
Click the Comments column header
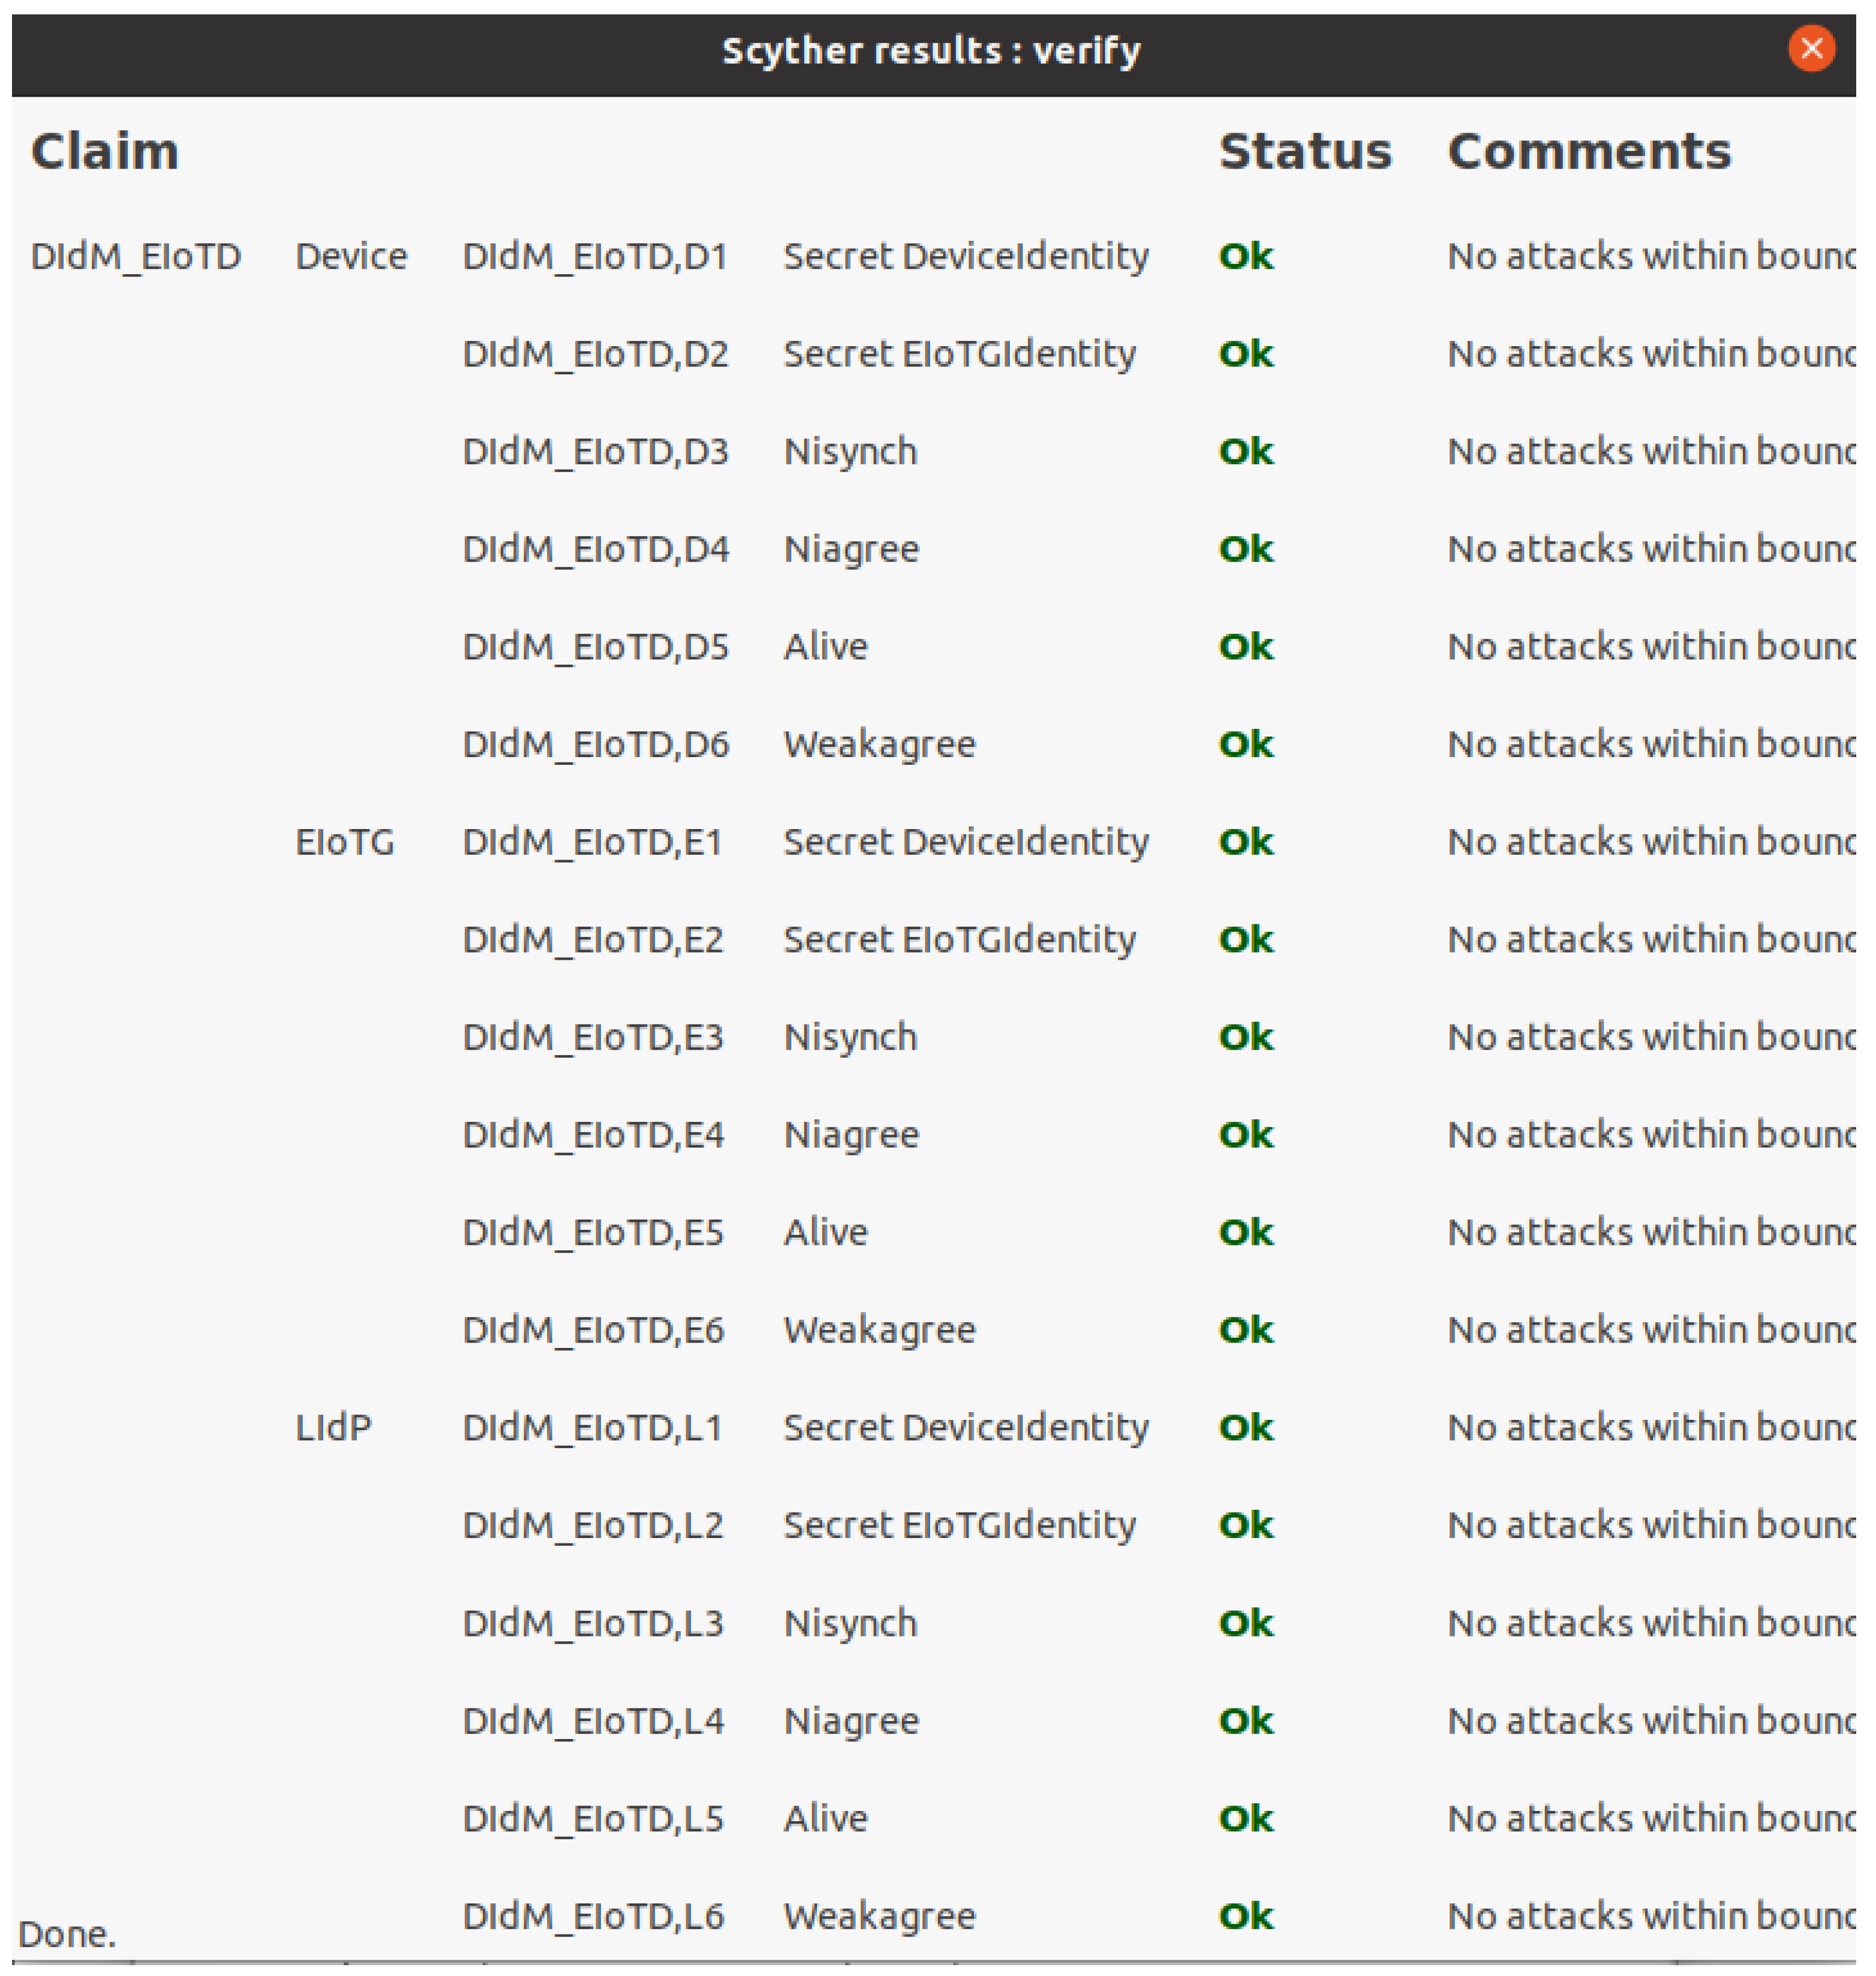point(1588,152)
